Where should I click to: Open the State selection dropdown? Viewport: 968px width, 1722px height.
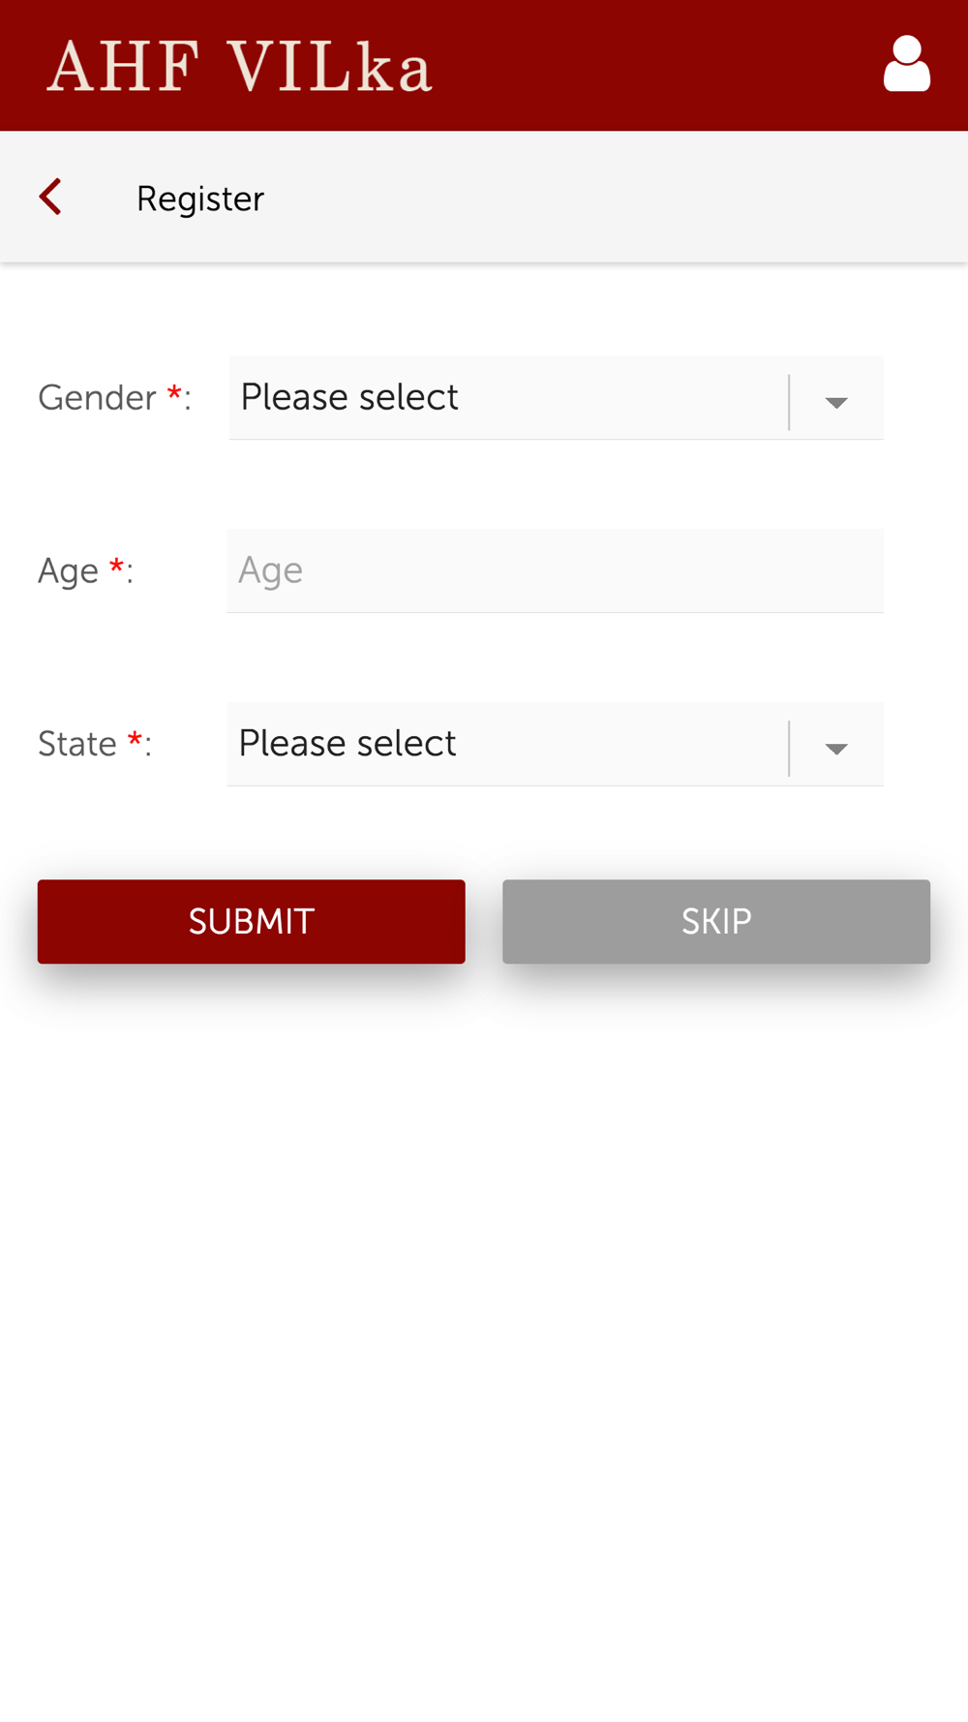point(555,744)
